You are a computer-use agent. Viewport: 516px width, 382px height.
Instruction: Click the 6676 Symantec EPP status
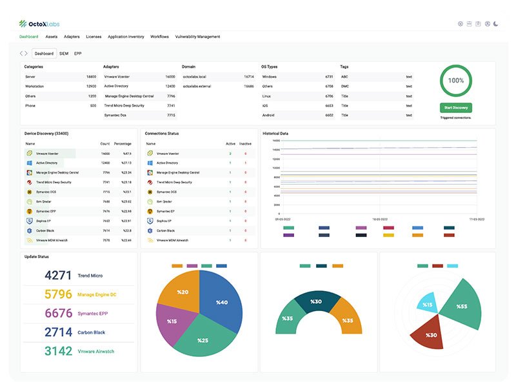point(79,313)
